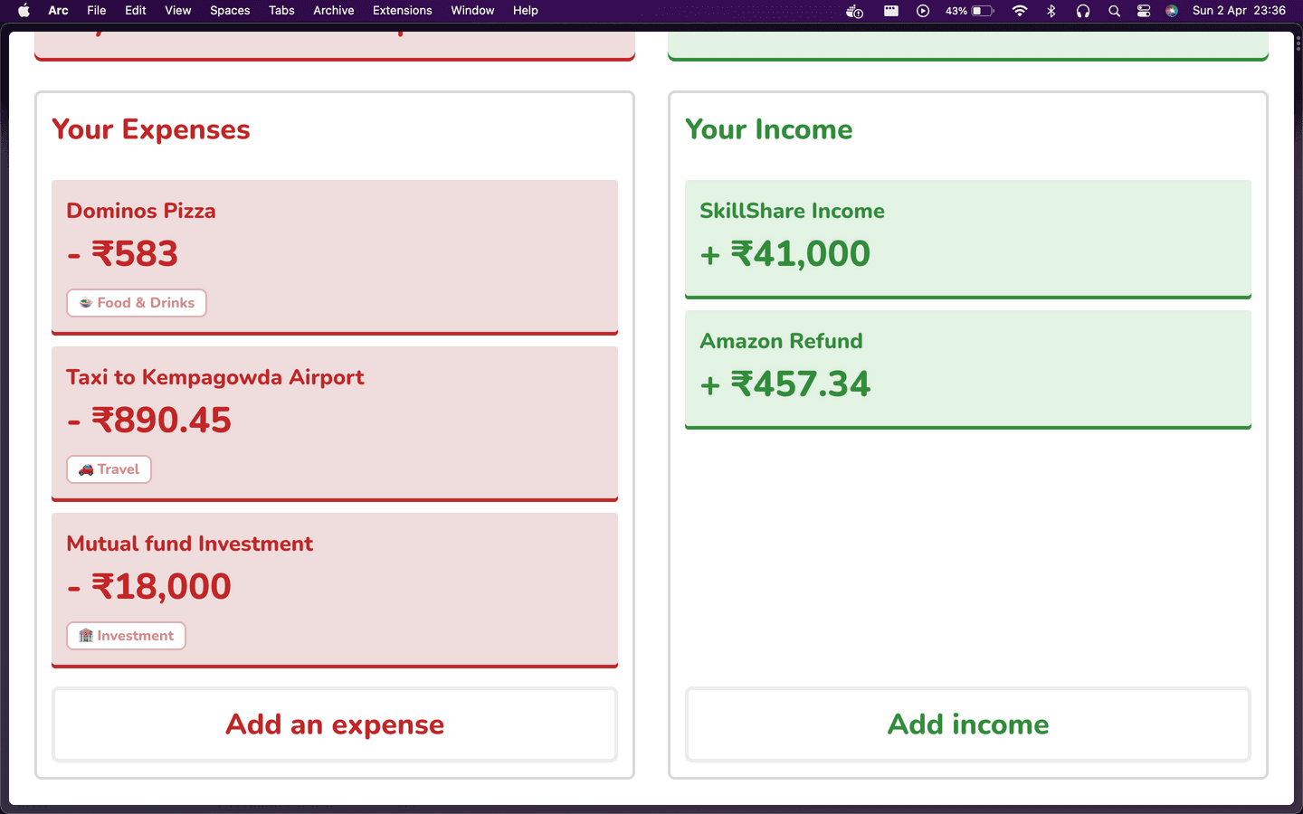Open the Now Playing menu bar icon
The width and height of the screenshot is (1303, 814).
[x=923, y=11]
